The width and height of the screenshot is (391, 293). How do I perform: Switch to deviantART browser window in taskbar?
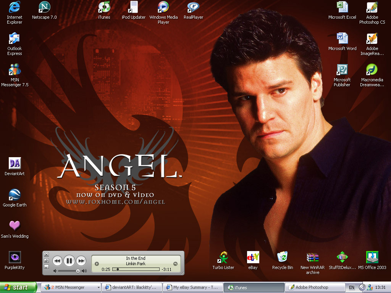132,287
